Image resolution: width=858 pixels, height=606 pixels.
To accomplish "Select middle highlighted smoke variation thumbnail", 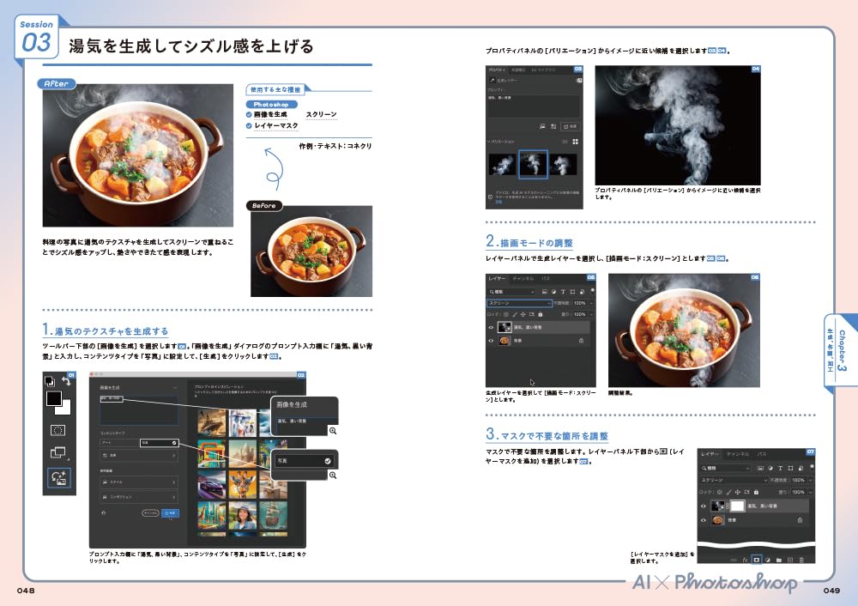I will (533, 164).
